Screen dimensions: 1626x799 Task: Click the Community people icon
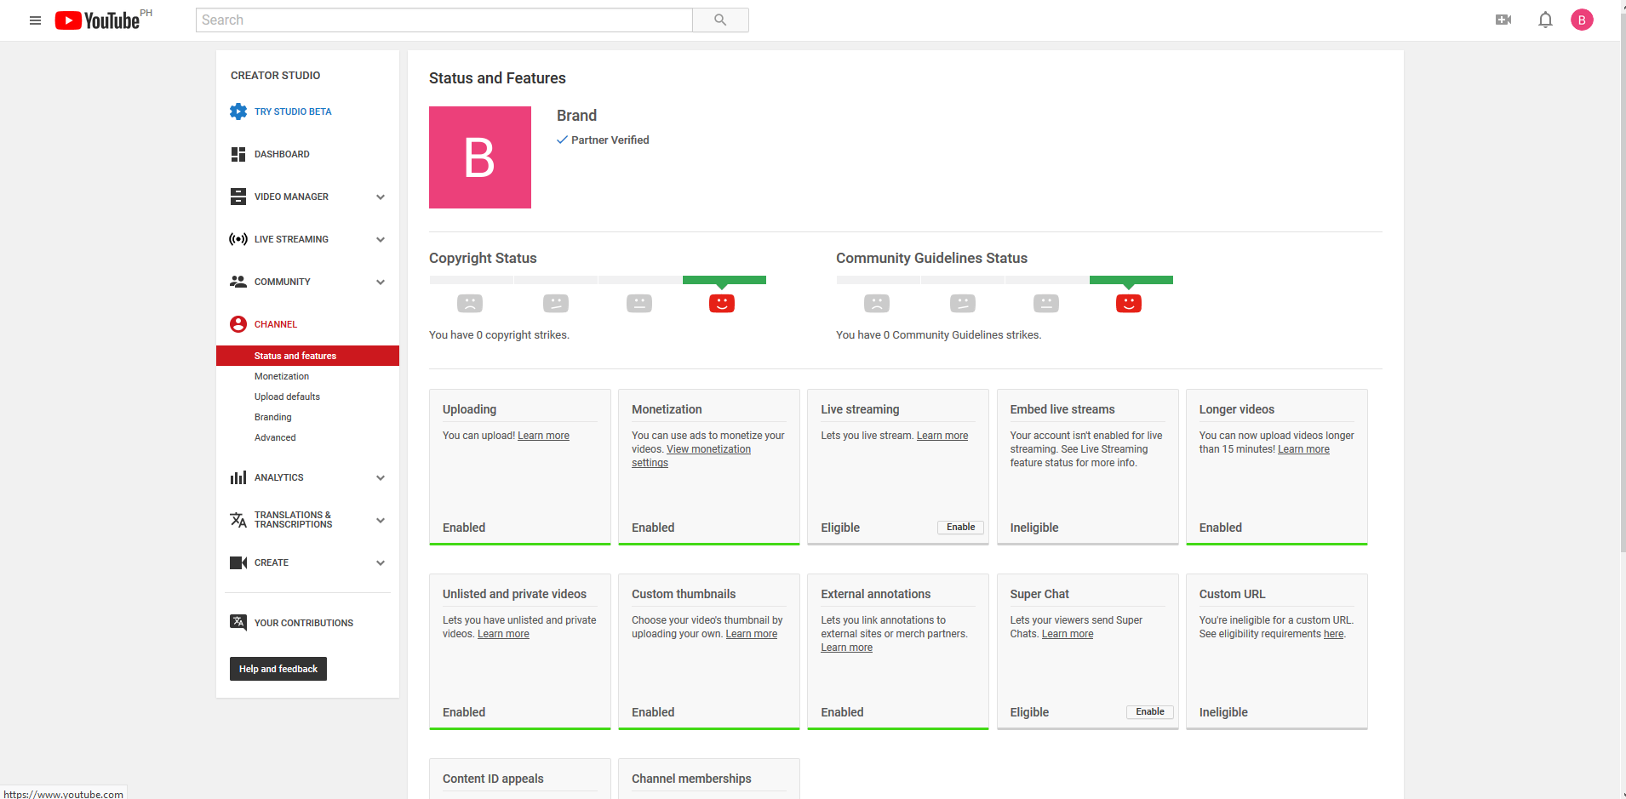238,282
